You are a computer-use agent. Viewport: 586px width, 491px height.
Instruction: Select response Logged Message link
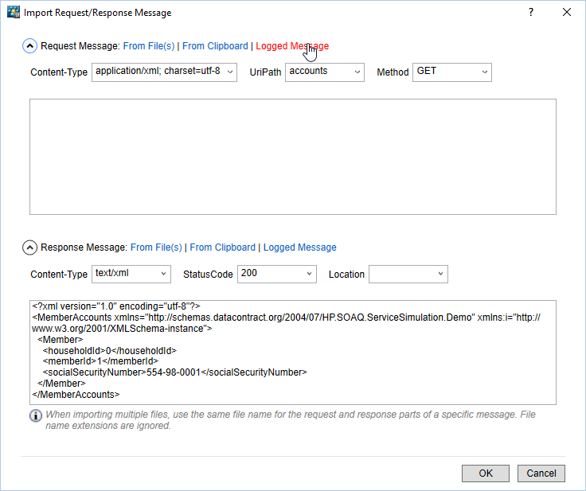pos(299,247)
